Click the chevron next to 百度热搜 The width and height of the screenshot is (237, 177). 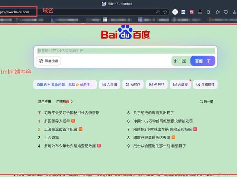(72, 102)
